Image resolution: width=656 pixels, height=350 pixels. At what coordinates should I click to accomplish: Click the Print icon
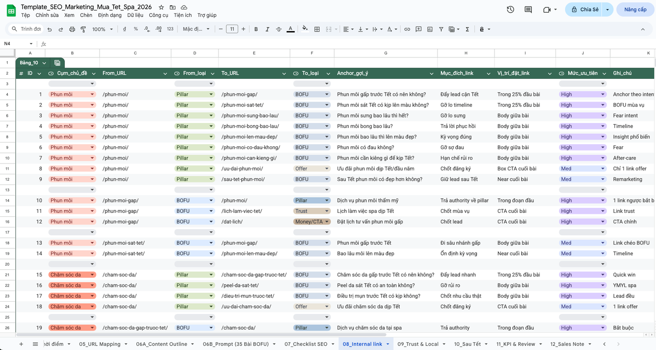coord(72,29)
